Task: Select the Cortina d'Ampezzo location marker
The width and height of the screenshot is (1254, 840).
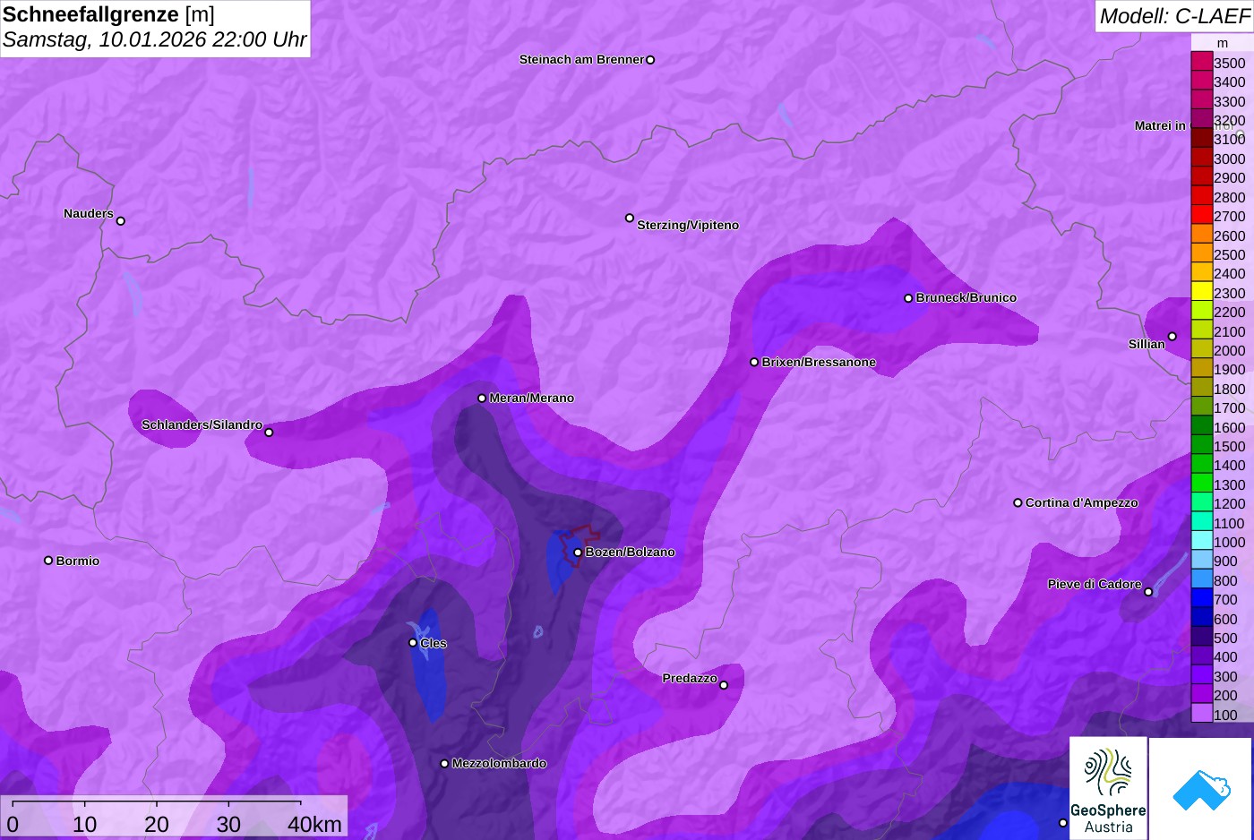Action: pyautogui.click(x=1018, y=503)
